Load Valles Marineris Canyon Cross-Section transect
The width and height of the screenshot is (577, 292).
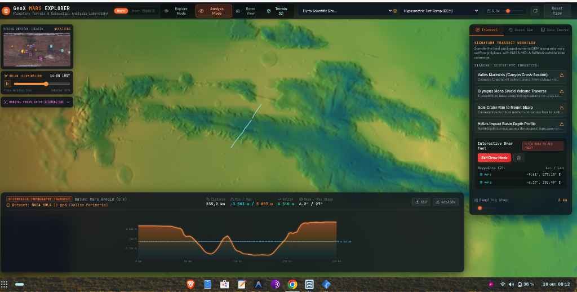tap(520, 77)
